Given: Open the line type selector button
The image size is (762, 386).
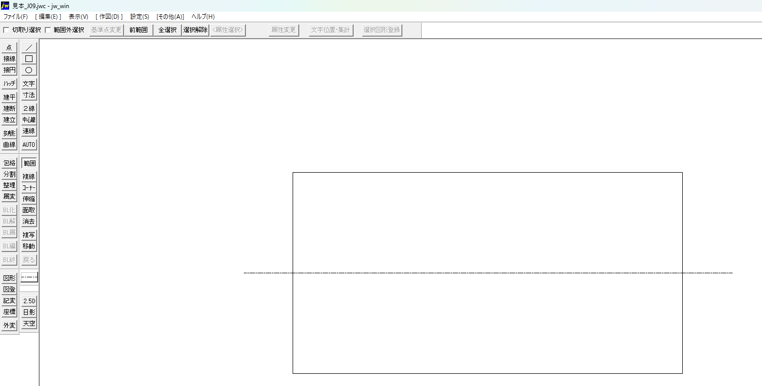Looking at the screenshot, I should pyautogui.click(x=29, y=278).
